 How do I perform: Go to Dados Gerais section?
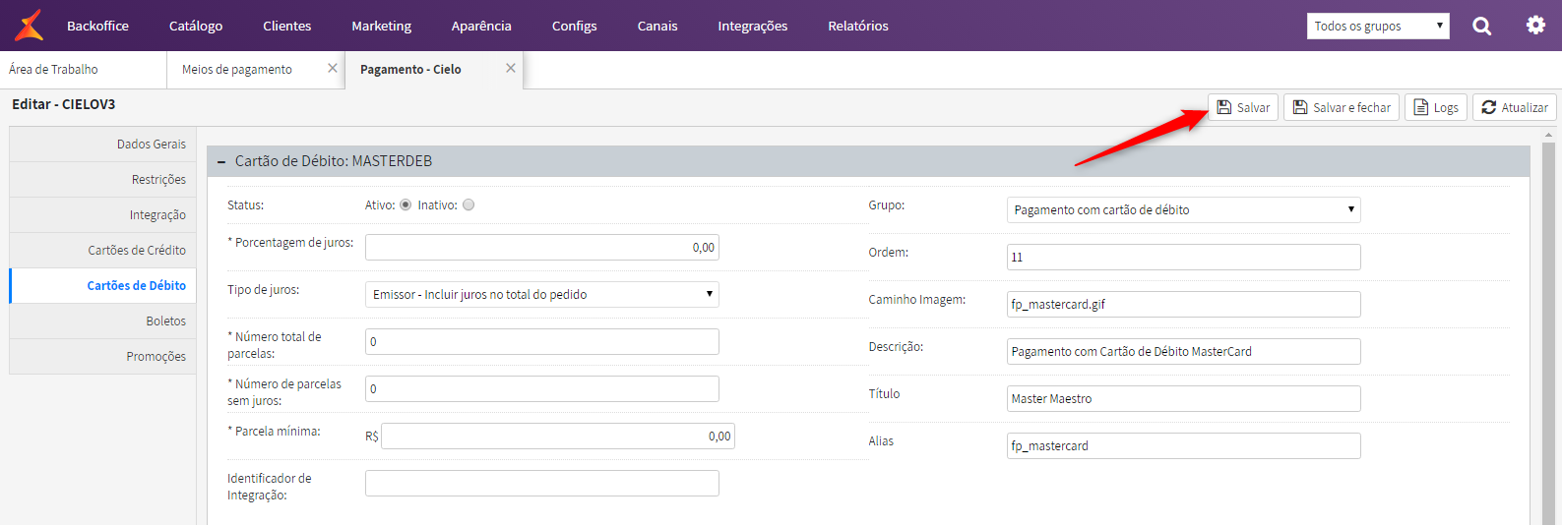(x=102, y=144)
